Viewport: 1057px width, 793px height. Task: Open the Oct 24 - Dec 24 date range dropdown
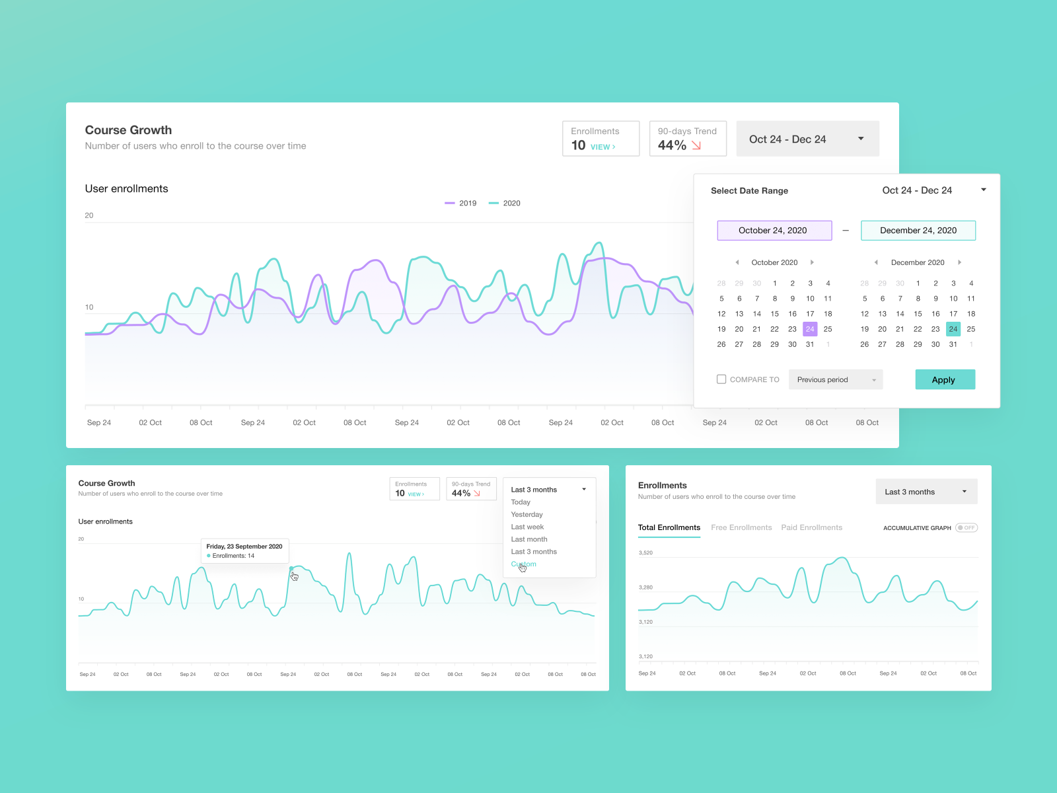pos(807,138)
